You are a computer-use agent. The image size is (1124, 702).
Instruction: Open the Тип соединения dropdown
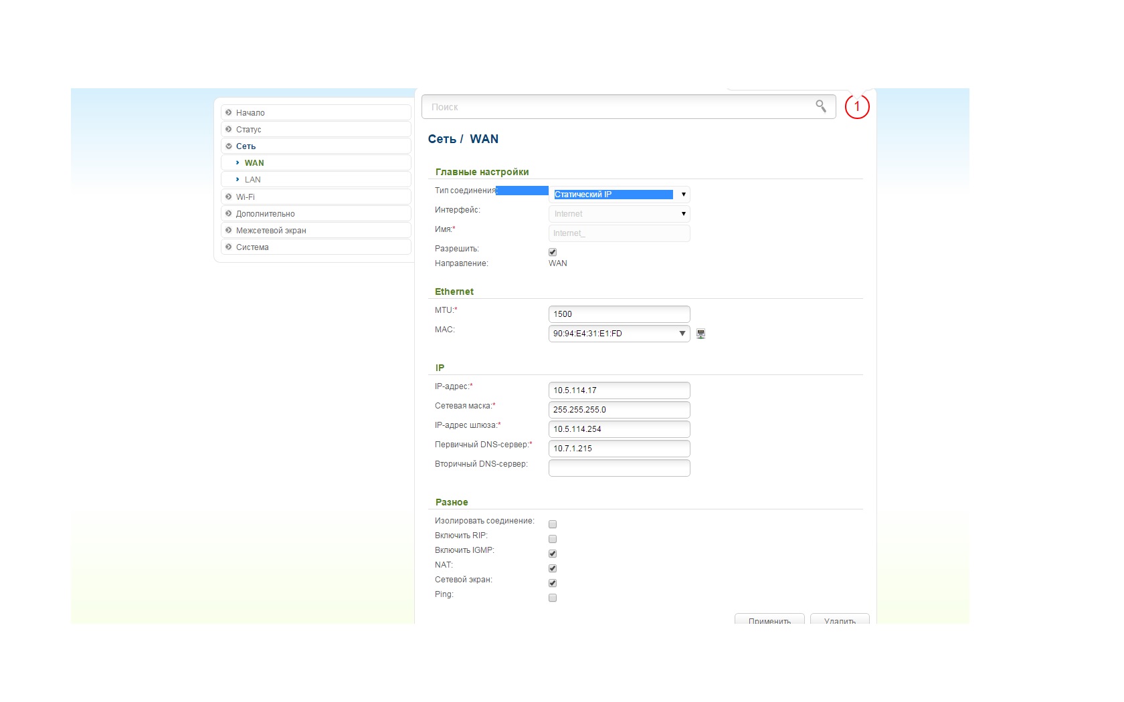tap(618, 195)
